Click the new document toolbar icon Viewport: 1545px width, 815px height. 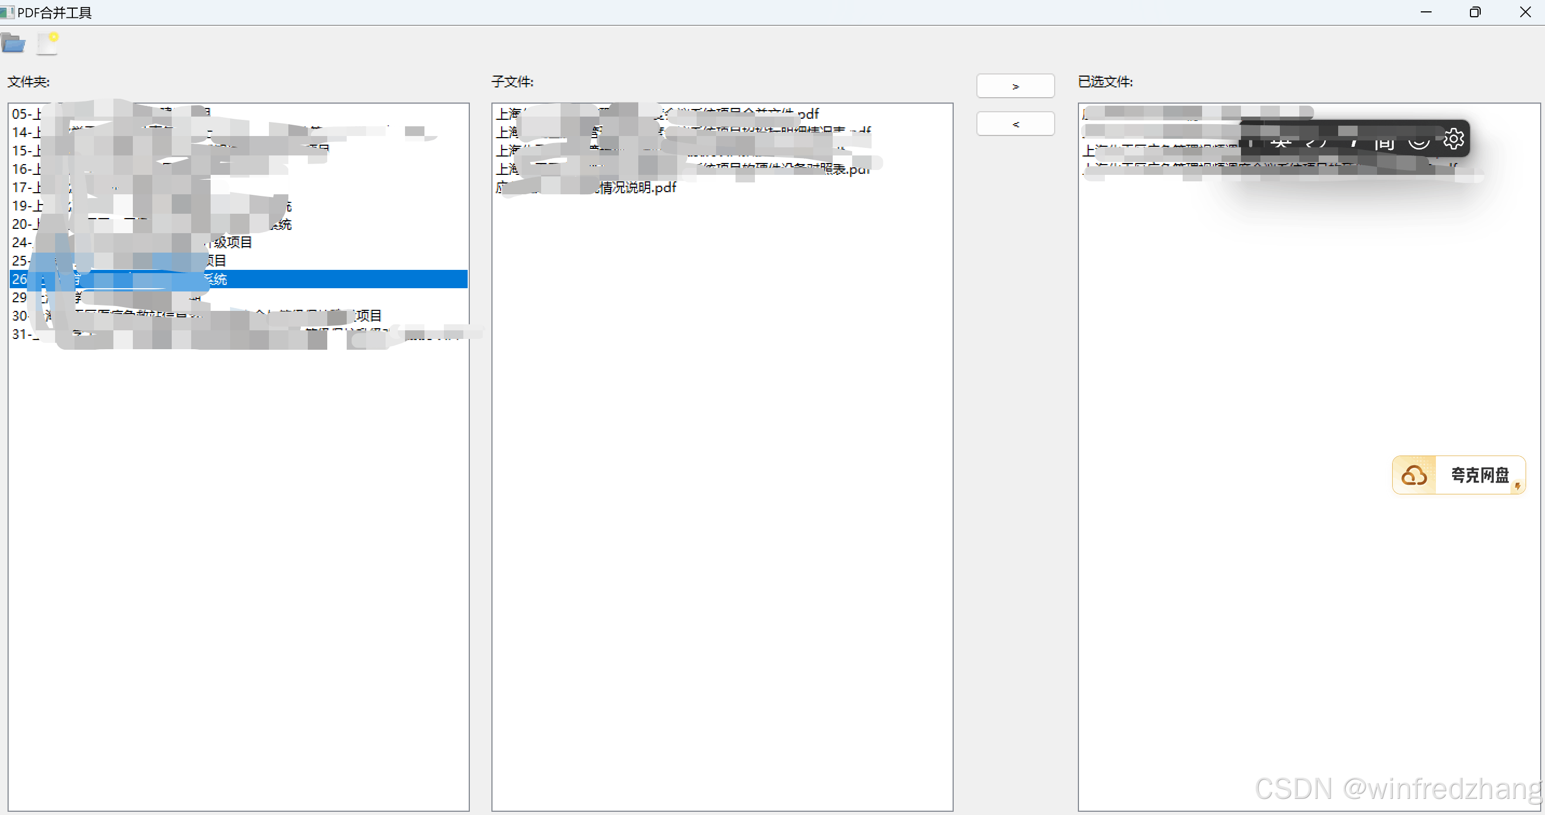(x=47, y=43)
